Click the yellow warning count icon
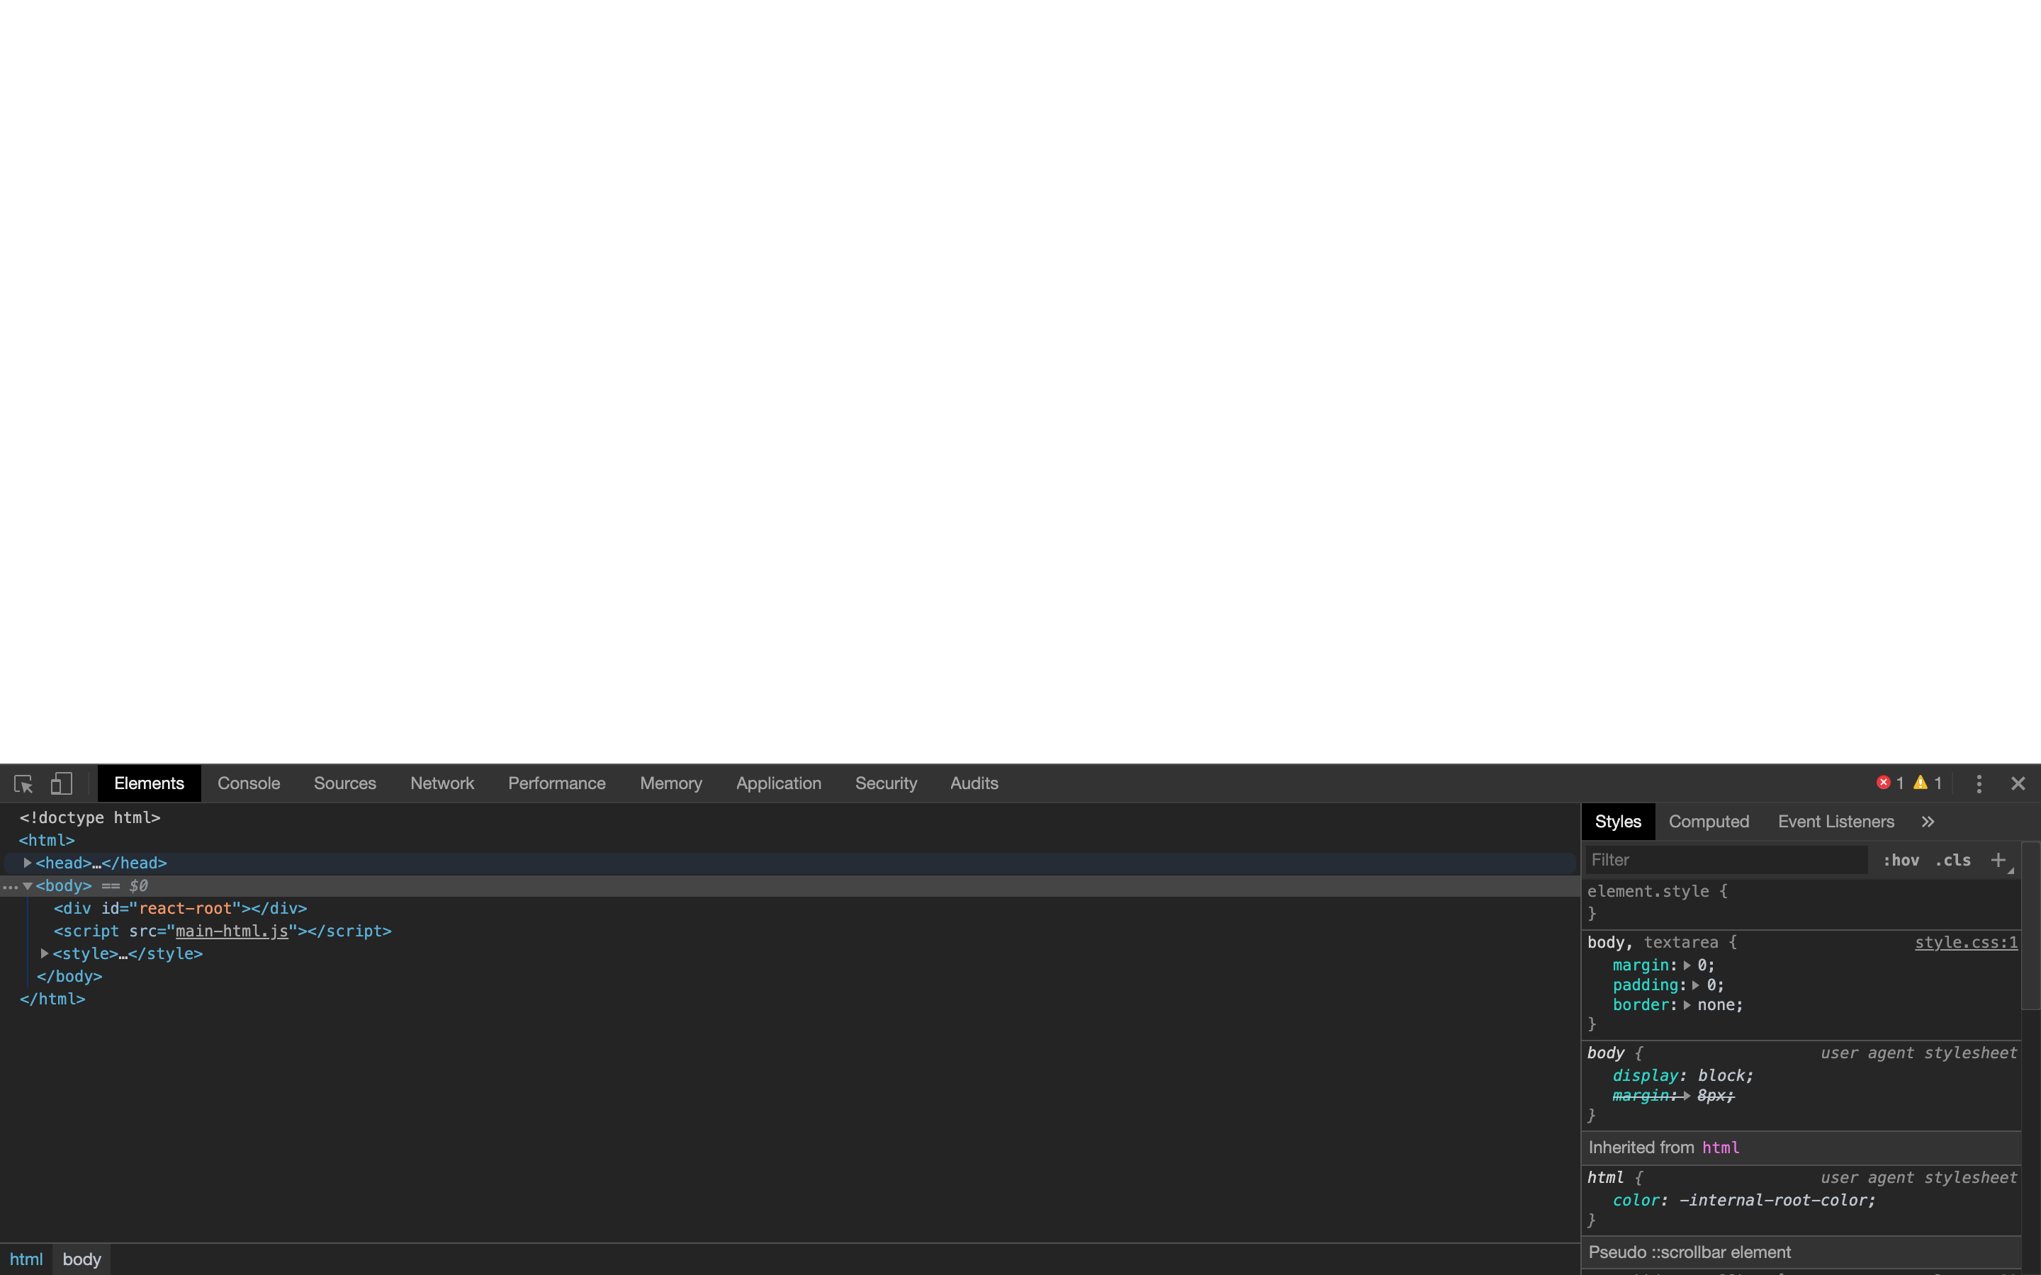Image resolution: width=2041 pixels, height=1275 pixels. tap(1921, 783)
